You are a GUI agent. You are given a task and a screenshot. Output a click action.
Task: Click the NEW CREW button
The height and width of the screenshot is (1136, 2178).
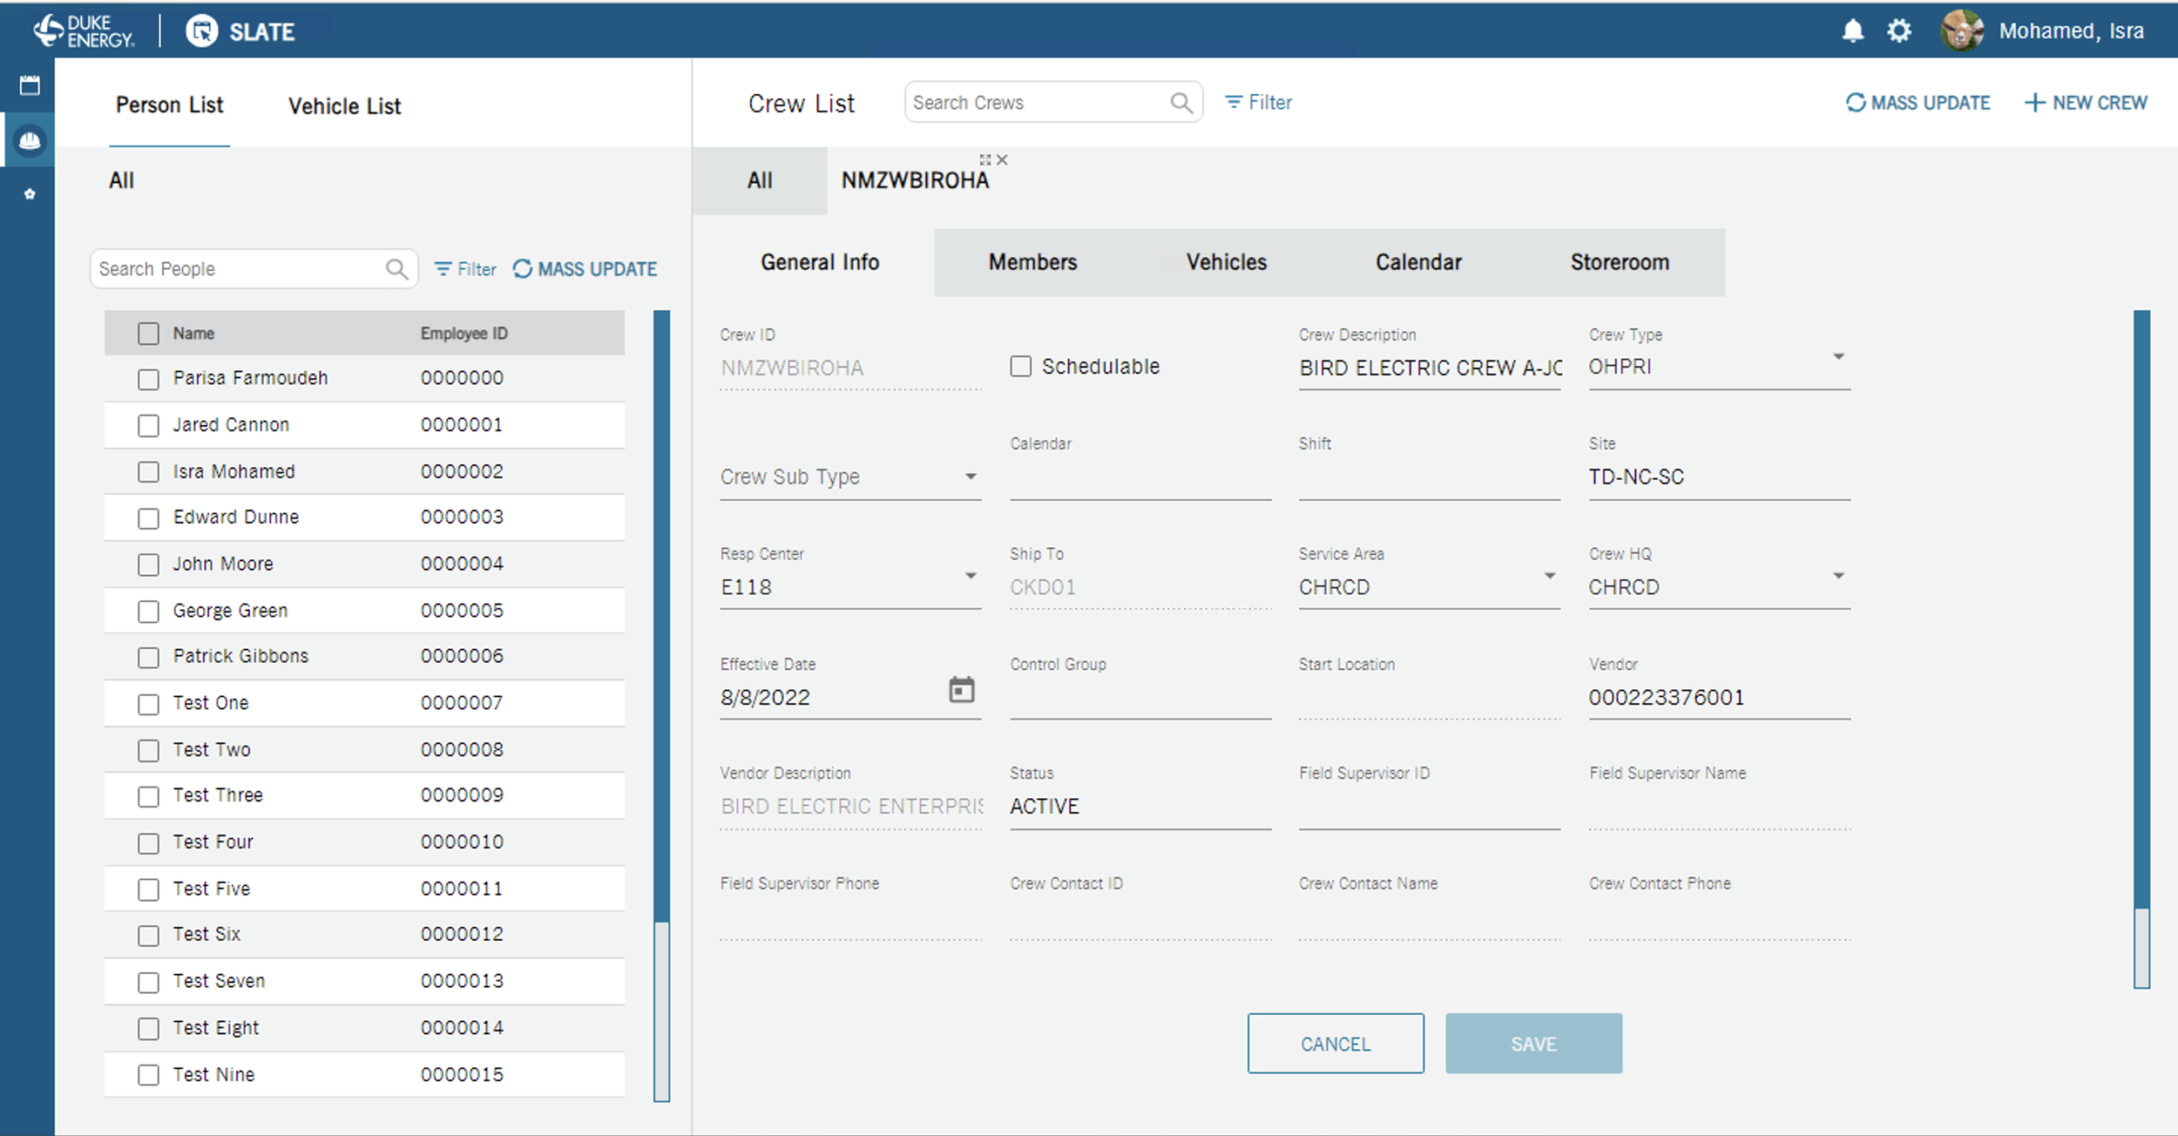point(2086,103)
